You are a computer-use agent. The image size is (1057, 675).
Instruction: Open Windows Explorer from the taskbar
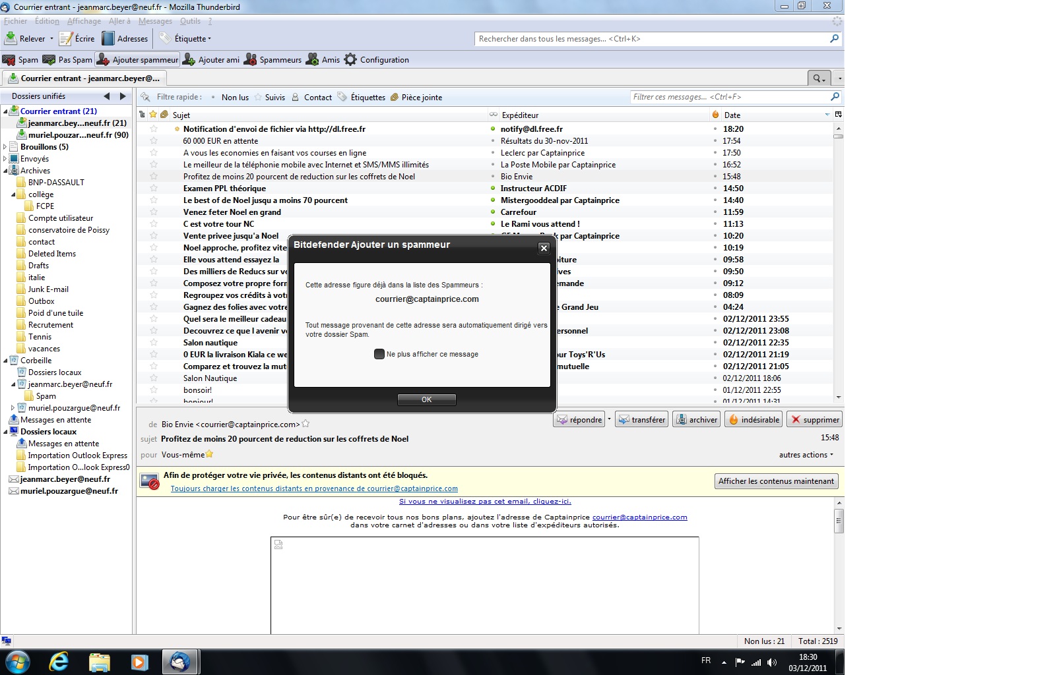[99, 662]
